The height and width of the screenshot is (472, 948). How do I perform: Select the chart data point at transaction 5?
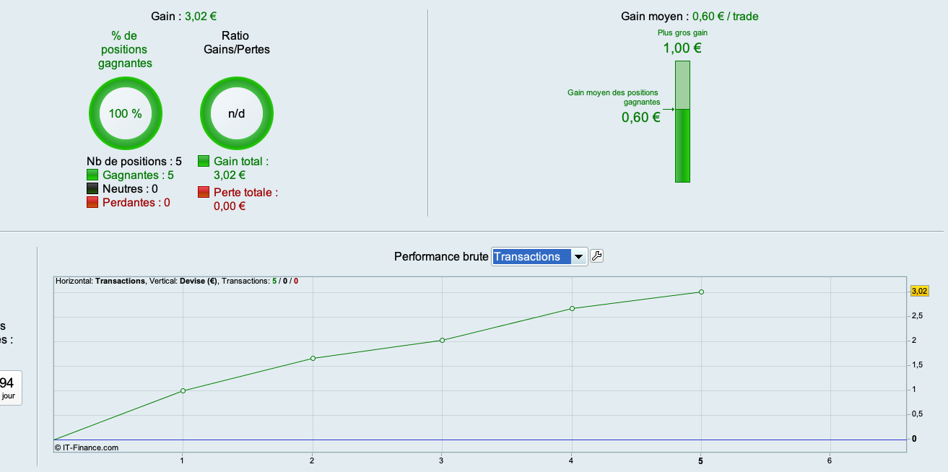701,292
